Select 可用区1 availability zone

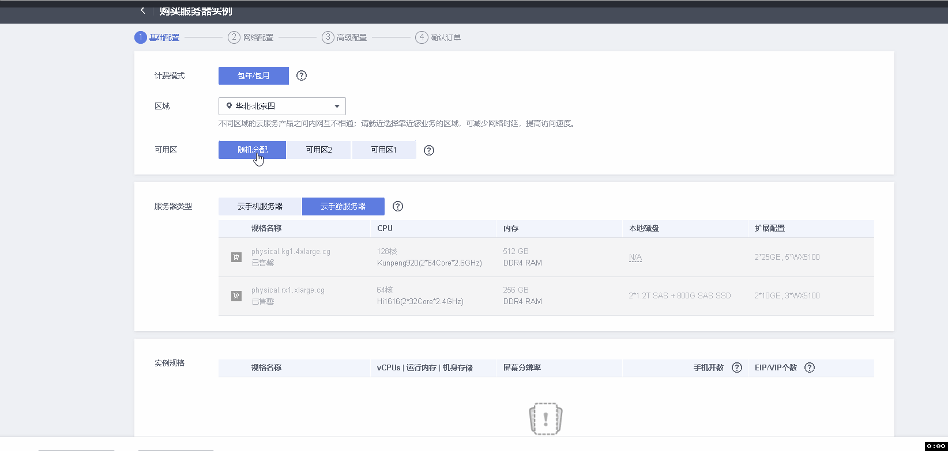(x=384, y=150)
